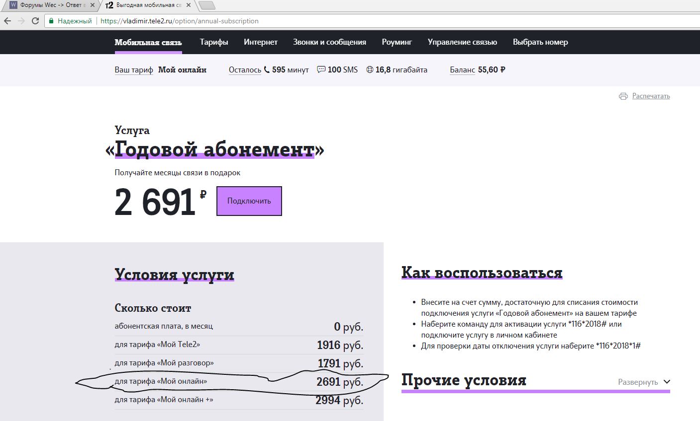Click the абонентская плата, в месяц row
The height and width of the screenshot is (421, 700).
pos(239,327)
